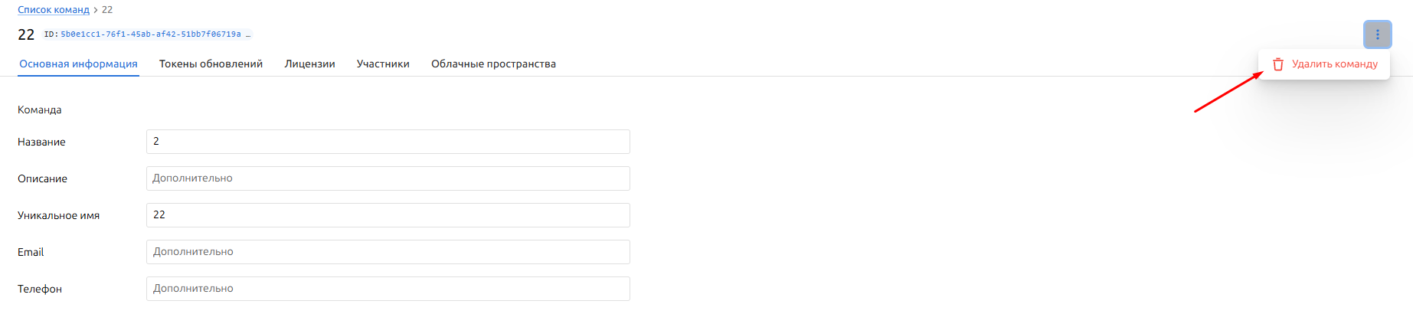Switch to the 'Основная информация' tab
Viewport: 1413px width, 314px height.
[x=79, y=64]
